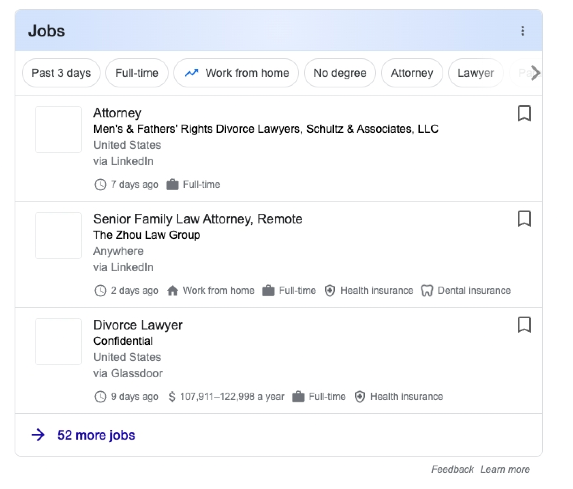This screenshot has height=489, width=573.
Task: Select the Lawyer filter chip
Action: [475, 73]
